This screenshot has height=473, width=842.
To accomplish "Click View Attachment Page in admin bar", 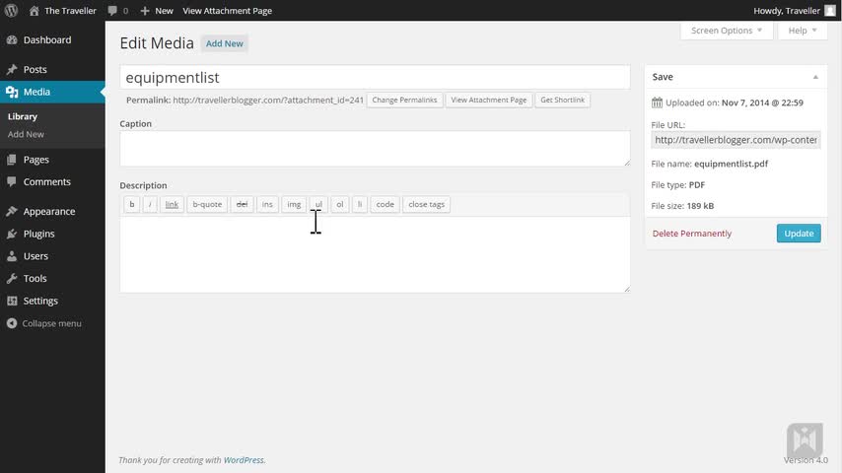I will click(227, 10).
